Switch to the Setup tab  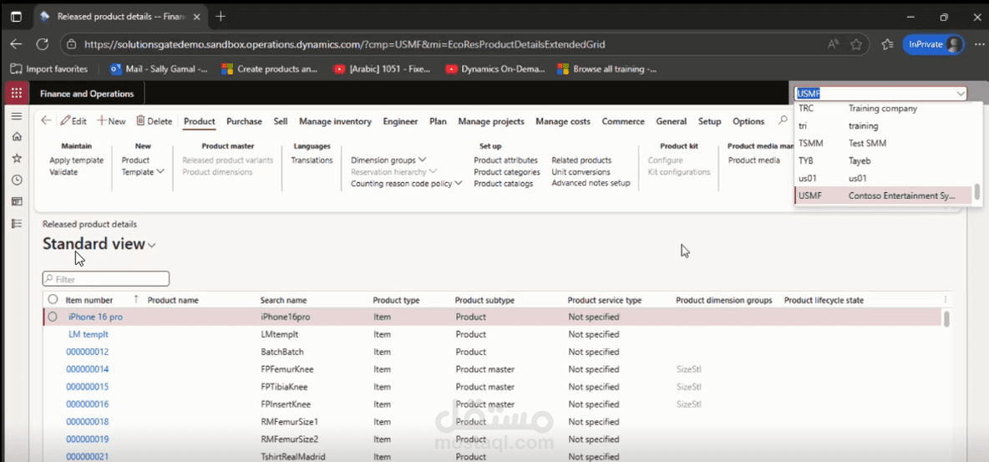709,121
